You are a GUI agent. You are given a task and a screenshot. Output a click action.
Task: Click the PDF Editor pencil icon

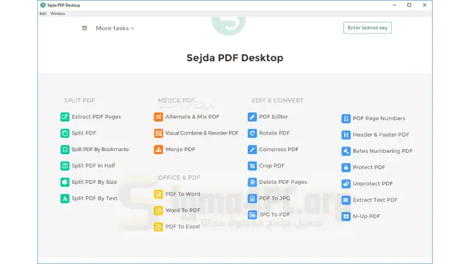[x=252, y=117]
